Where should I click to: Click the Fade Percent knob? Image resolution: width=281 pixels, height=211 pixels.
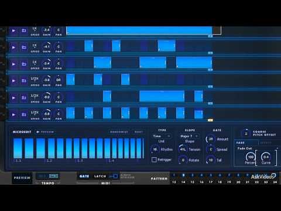click(x=251, y=157)
